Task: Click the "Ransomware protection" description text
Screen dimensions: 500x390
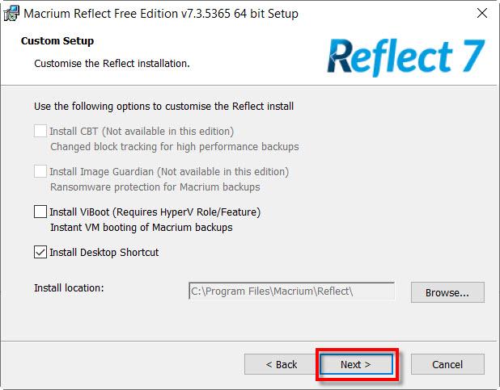Action: tap(155, 187)
